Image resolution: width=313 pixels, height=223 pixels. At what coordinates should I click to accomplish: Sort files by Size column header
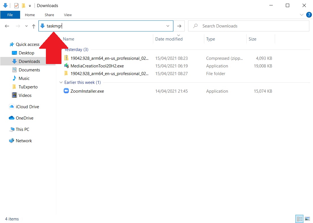252,39
